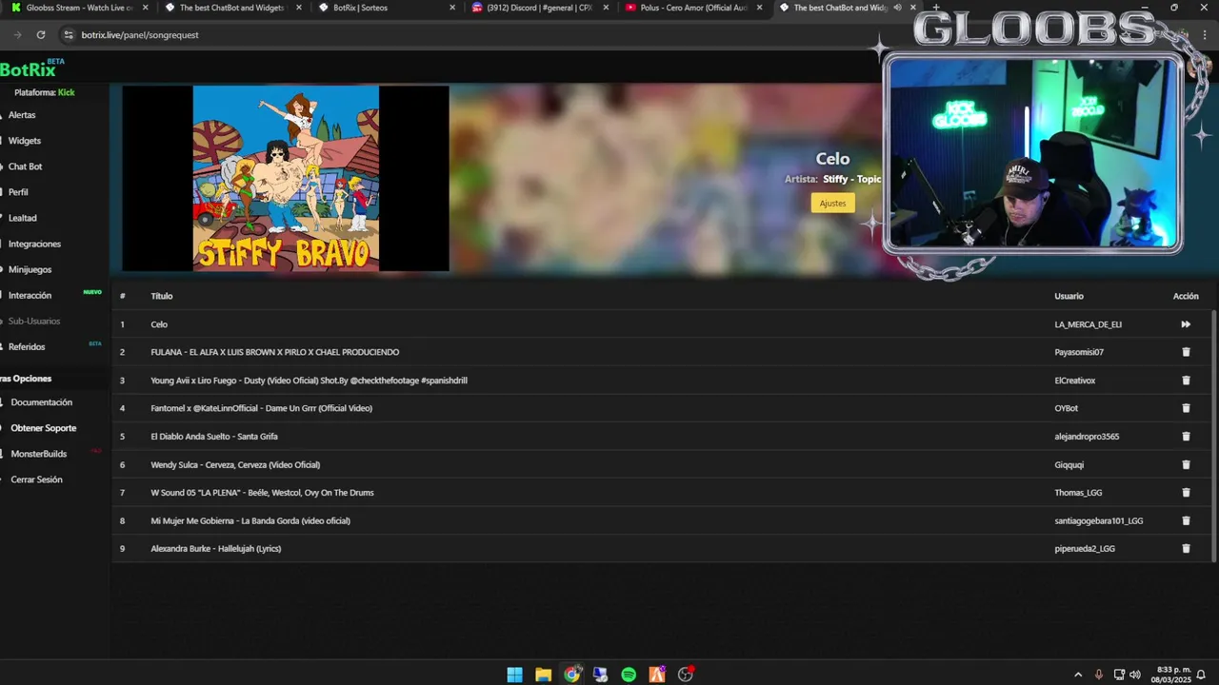Viewport: 1219px width, 685px height.
Task: Switch to the Polus Cero Amor YouTube tab
Action: tap(692, 8)
